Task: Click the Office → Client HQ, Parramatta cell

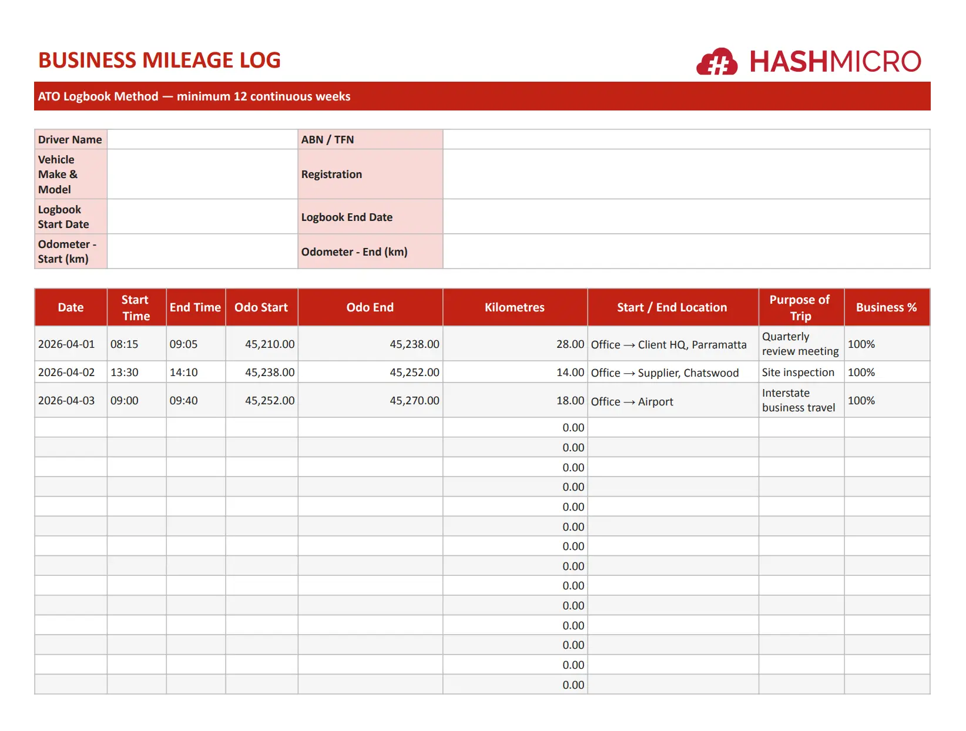Action: (x=669, y=345)
